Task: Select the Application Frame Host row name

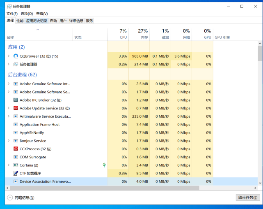Action: (39, 124)
